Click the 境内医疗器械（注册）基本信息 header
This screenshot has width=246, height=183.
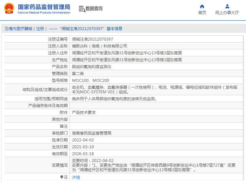pyautogui.click(x=64, y=29)
